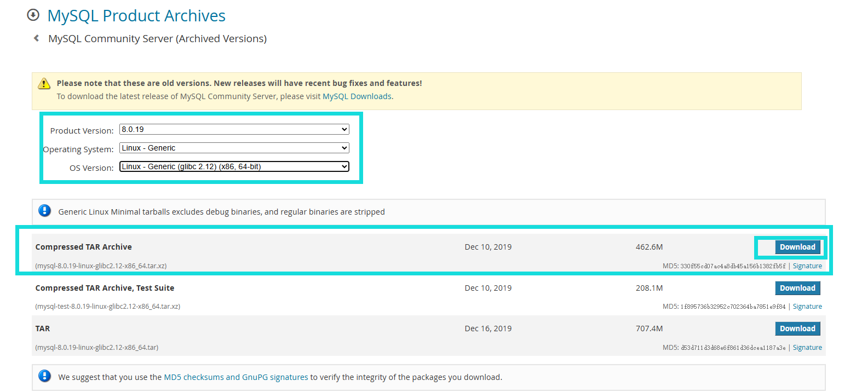Download the 707.4M TAR file

797,328
